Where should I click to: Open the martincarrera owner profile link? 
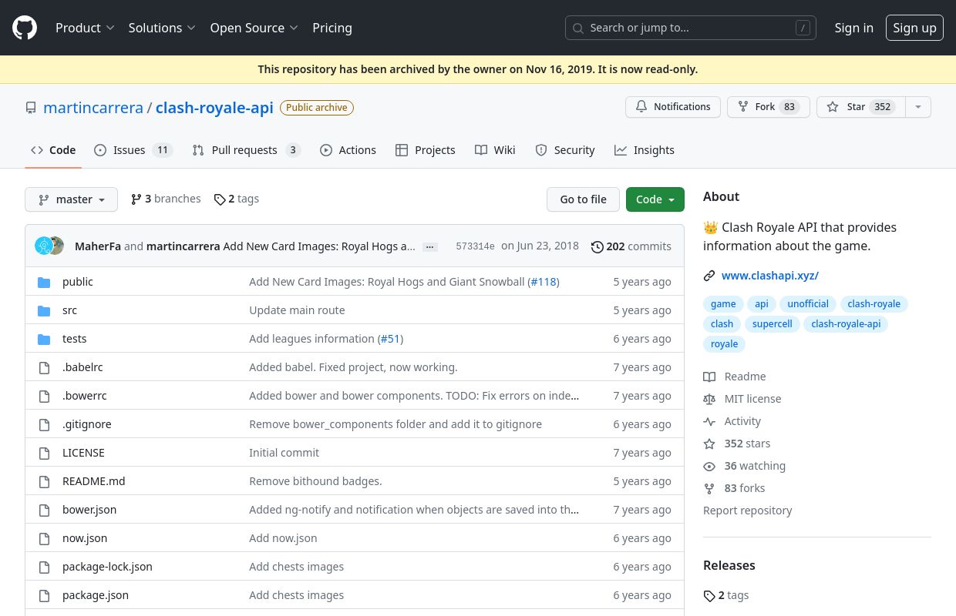93,108
